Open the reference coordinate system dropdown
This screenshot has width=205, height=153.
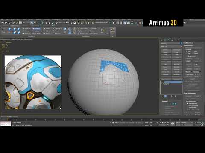coord(61,23)
